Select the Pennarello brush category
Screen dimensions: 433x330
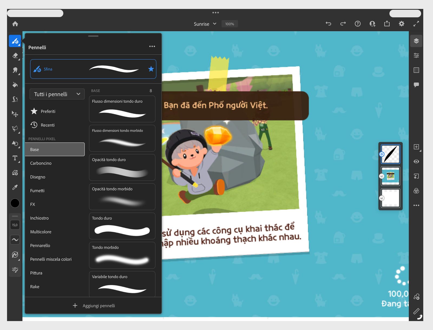tap(55, 246)
